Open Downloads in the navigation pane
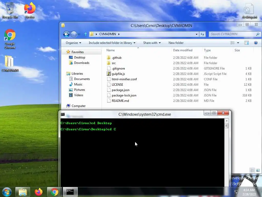Screen dimensions: 262x197 tap(82, 63)
